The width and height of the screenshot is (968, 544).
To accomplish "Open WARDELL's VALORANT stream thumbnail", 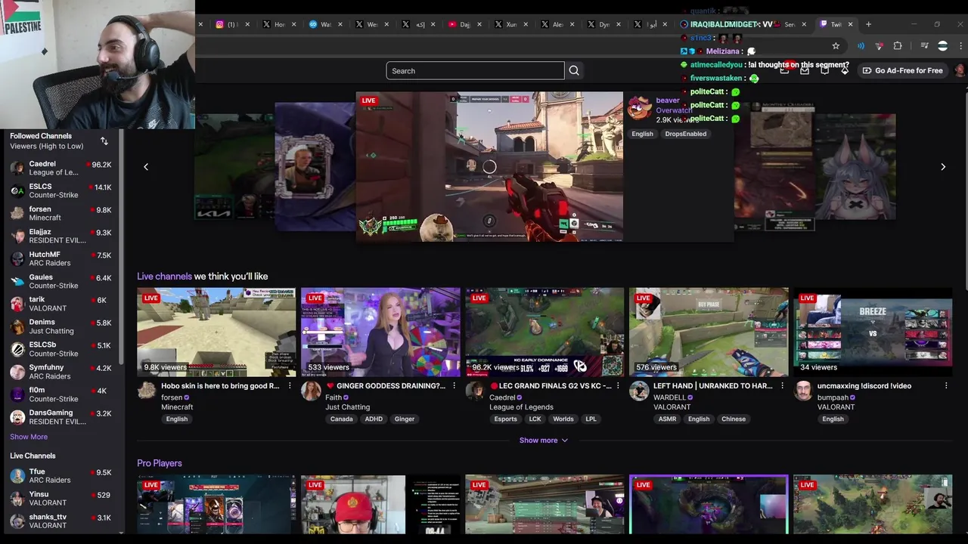I will pos(709,332).
